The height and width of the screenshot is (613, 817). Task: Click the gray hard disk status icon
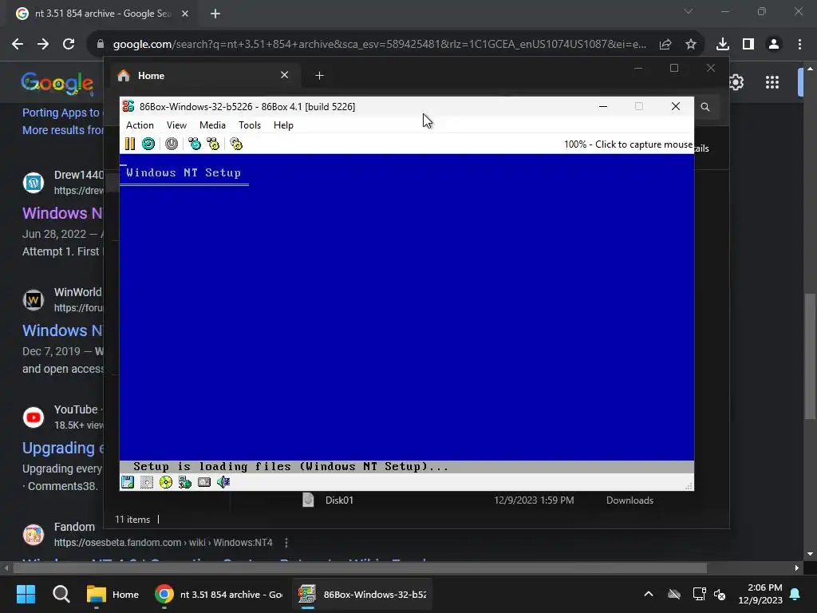click(204, 482)
